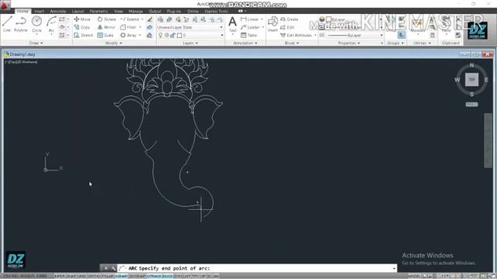
Task: Click the Extend command
Action: pyautogui.click(x=130, y=19)
